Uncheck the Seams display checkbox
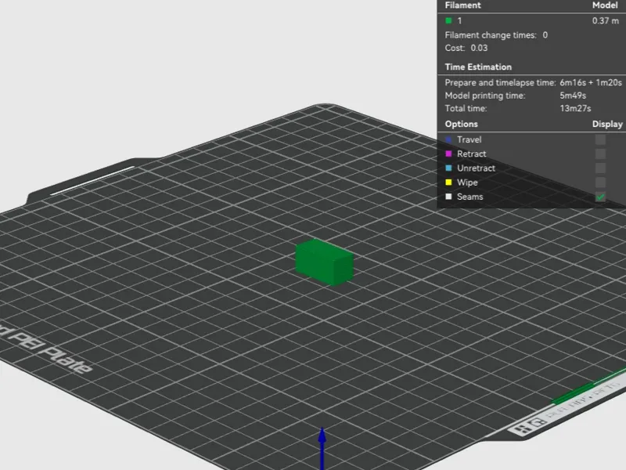Screen dimensions: 626x470 point(600,197)
